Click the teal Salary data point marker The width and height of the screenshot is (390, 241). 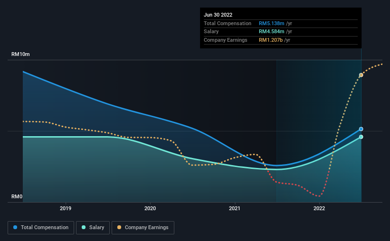pyautogui.click(x=361, y=137)
